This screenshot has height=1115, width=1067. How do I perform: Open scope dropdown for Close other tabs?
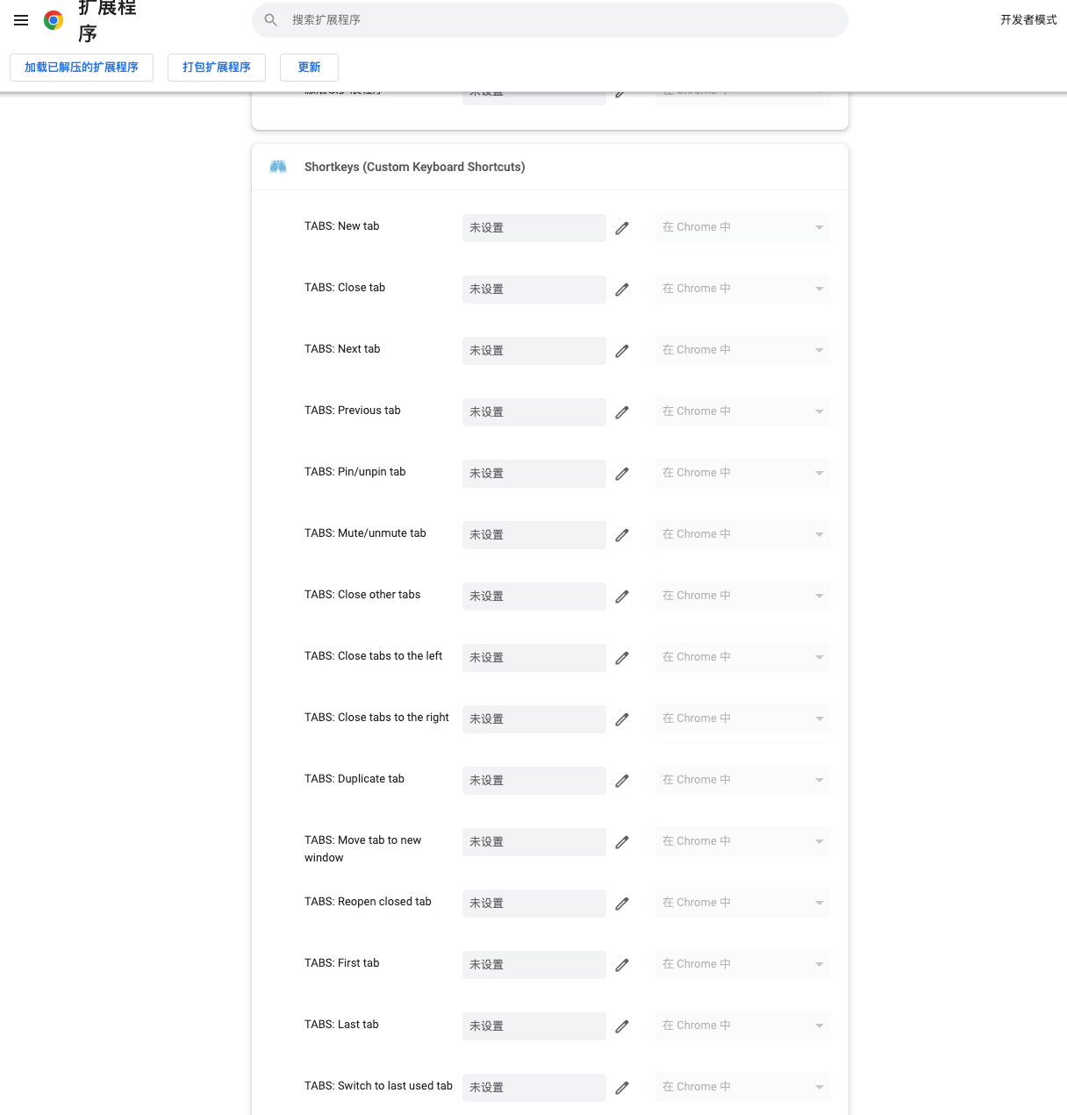pyautogui.click(x=742, y=596)
